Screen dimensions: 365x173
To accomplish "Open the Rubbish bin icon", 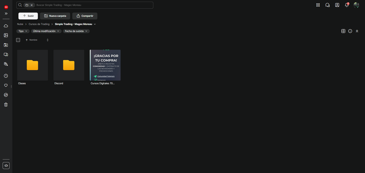I will (6, 105).
